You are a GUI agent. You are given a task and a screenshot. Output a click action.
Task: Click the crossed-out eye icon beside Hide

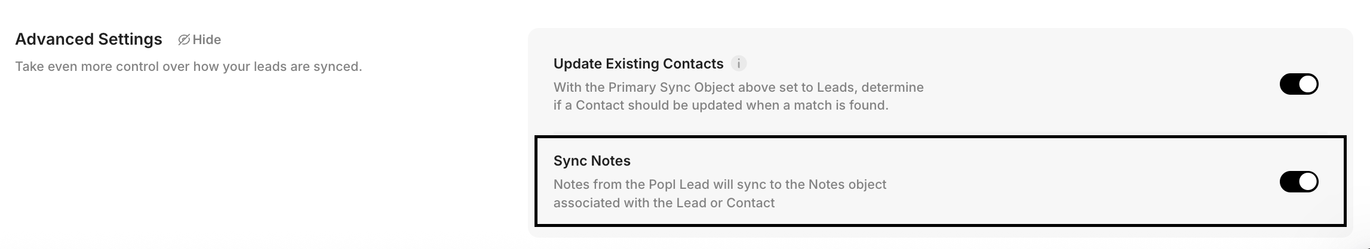pos(184,40)
